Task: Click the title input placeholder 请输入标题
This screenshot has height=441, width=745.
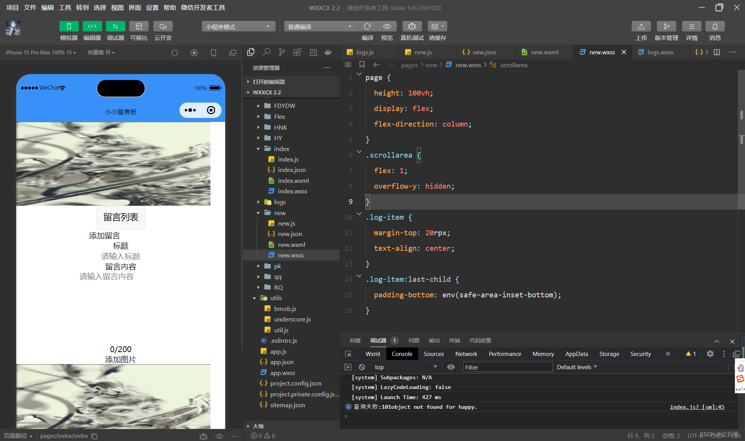Action: tap(121, 256)
